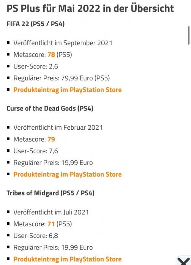Open Tribes of Midgard PlayStation Store link

click(x=67, y=259)
